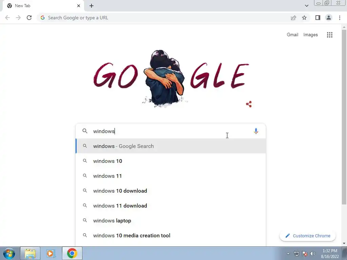The image size is (347, 260).
Task: Open the side panel icon
Action: pyautogui.click(x=318, y=18)
